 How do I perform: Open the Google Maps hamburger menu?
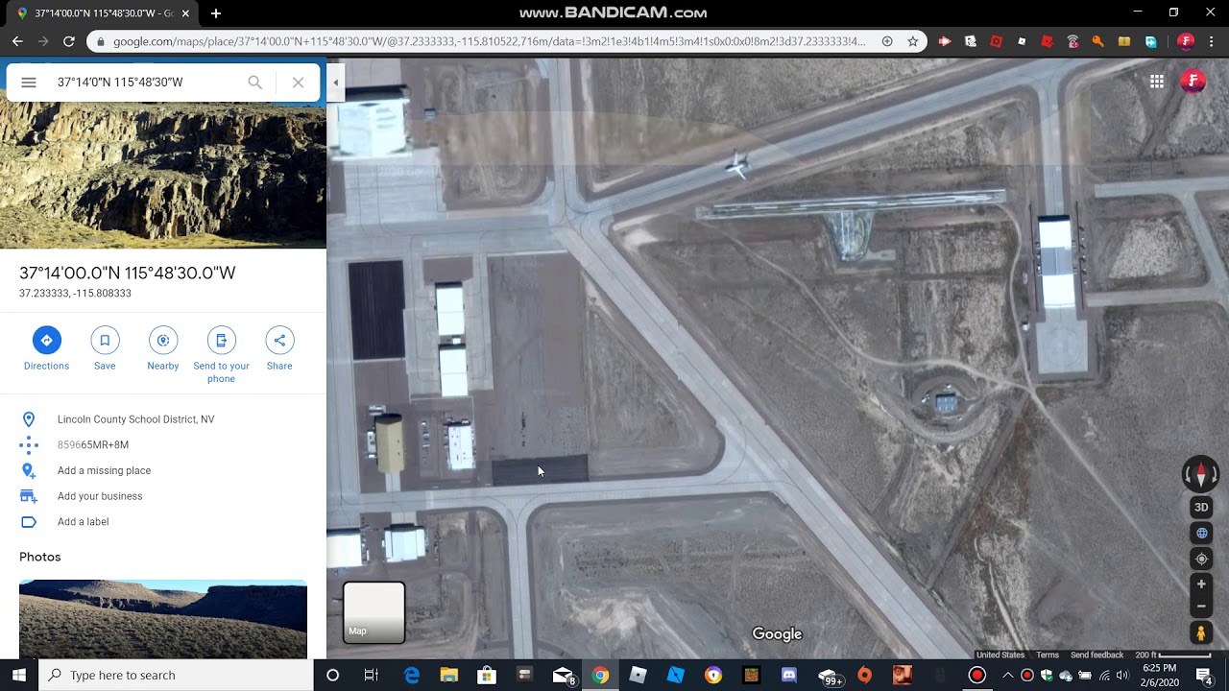pyautogui.click(x=29, y=83)
